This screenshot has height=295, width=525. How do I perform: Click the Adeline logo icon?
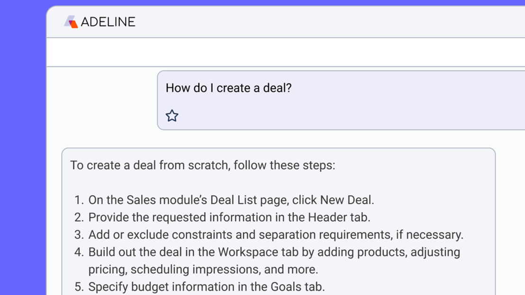click(x=71, y=22)
